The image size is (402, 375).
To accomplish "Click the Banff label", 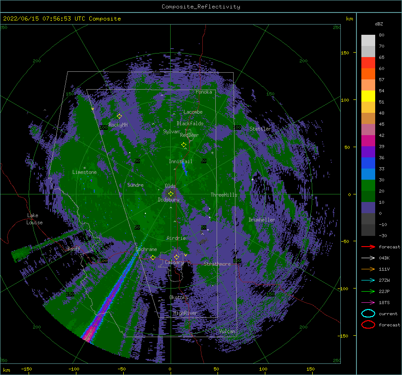I will click(74, 248).
